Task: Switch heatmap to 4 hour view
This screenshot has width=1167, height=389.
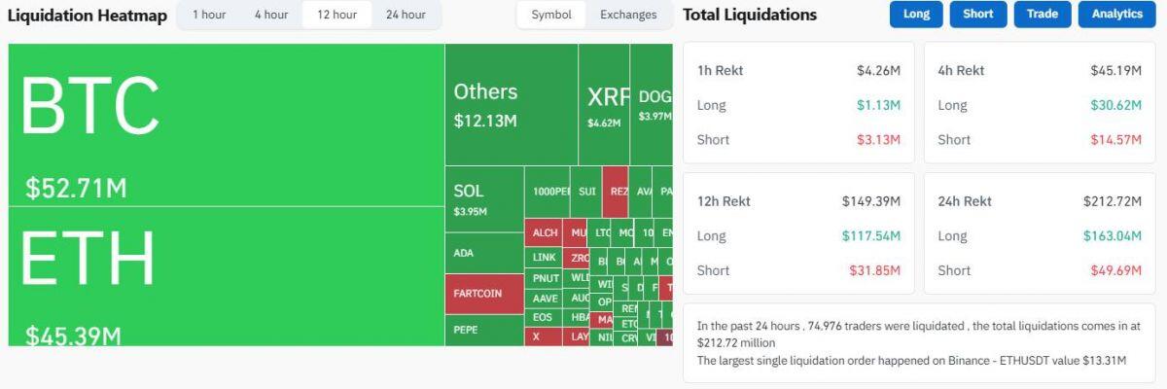Action: pyautogui.click(x=271, y=15)
